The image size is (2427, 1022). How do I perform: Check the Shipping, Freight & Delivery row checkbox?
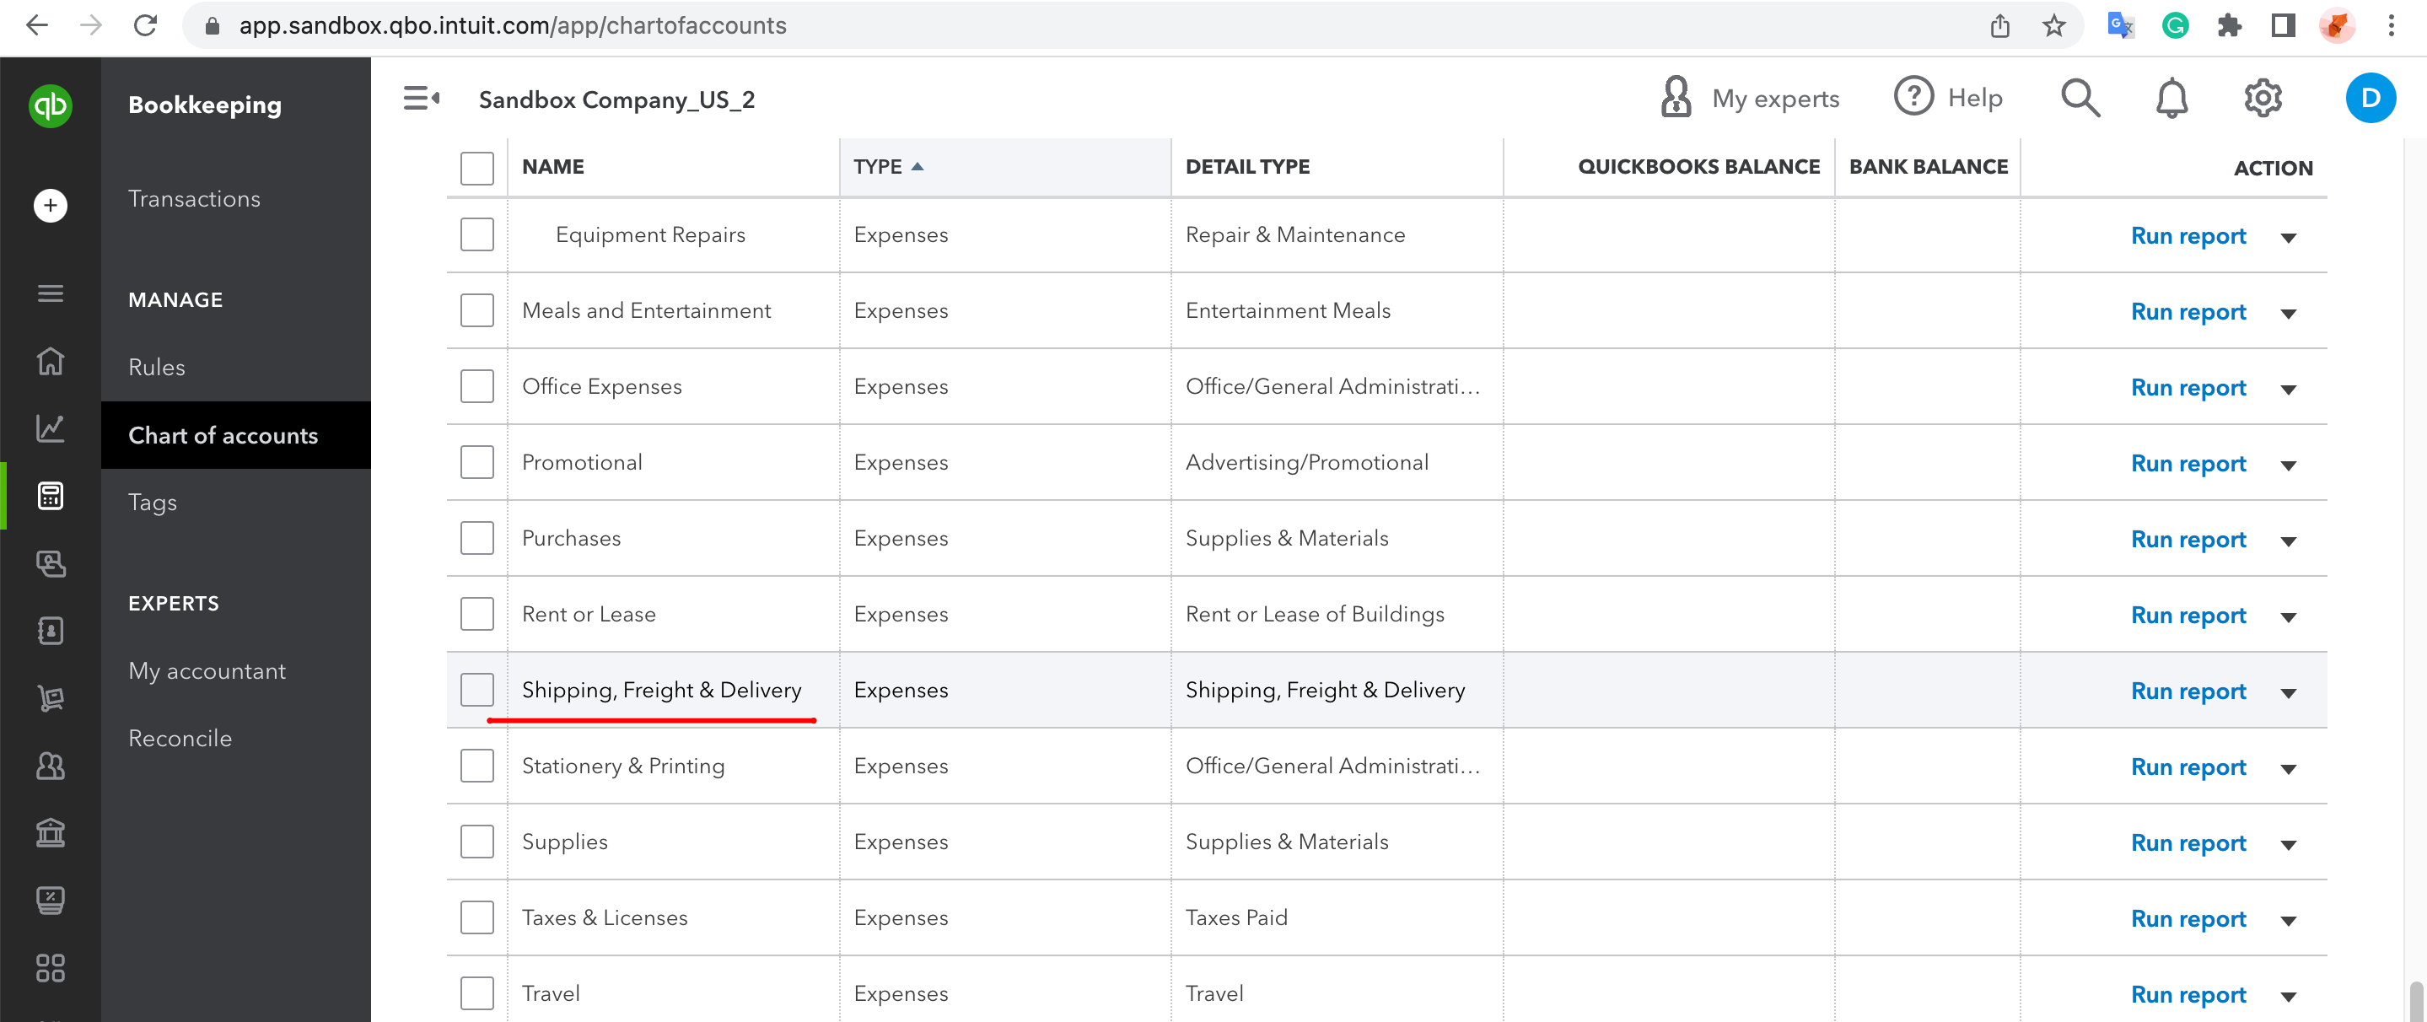[476, 690]
